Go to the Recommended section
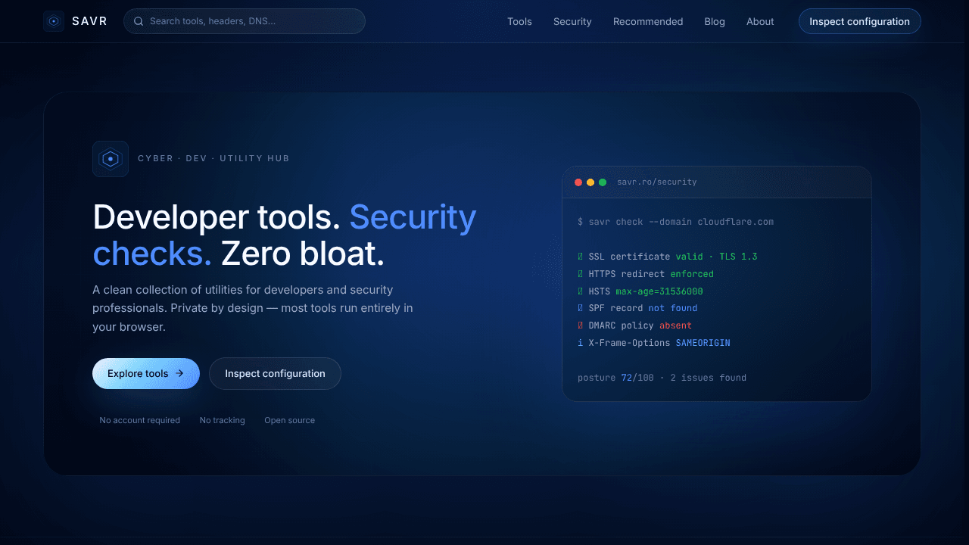Screen dimensions: 969x545 [x=648, y=21]
